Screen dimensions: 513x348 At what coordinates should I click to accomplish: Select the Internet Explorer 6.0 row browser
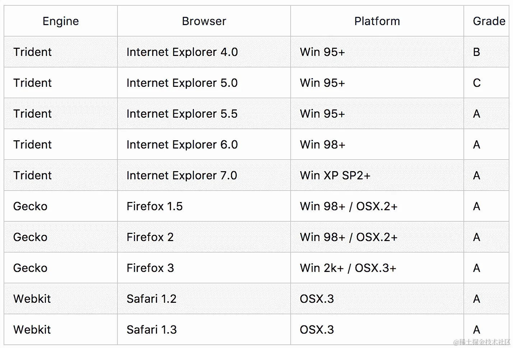coord(182,145)
